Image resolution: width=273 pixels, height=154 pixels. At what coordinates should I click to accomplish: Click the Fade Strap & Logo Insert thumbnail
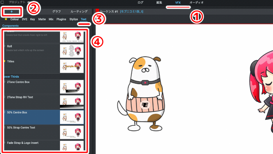click(x=72, y=146)
